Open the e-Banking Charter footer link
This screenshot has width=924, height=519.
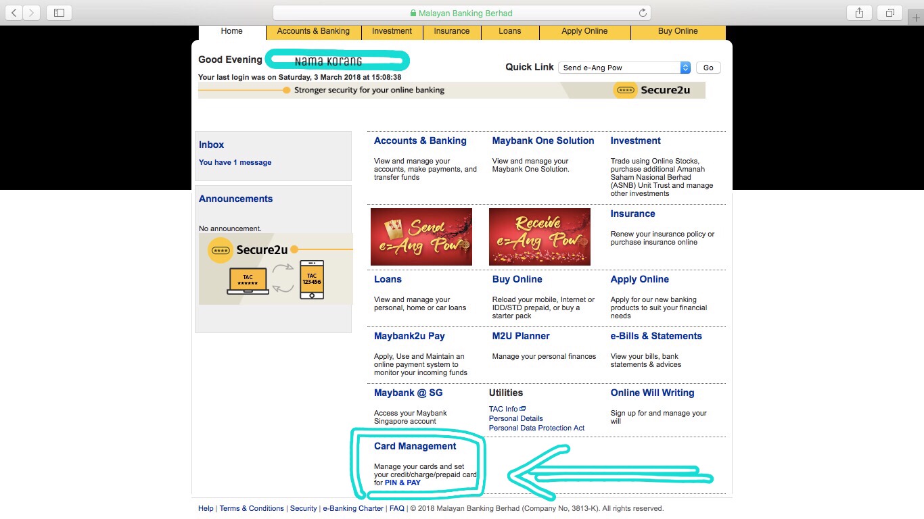coord(353,508)
